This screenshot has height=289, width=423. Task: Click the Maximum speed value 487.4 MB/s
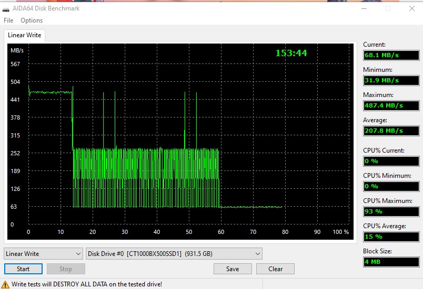(391, 105)
